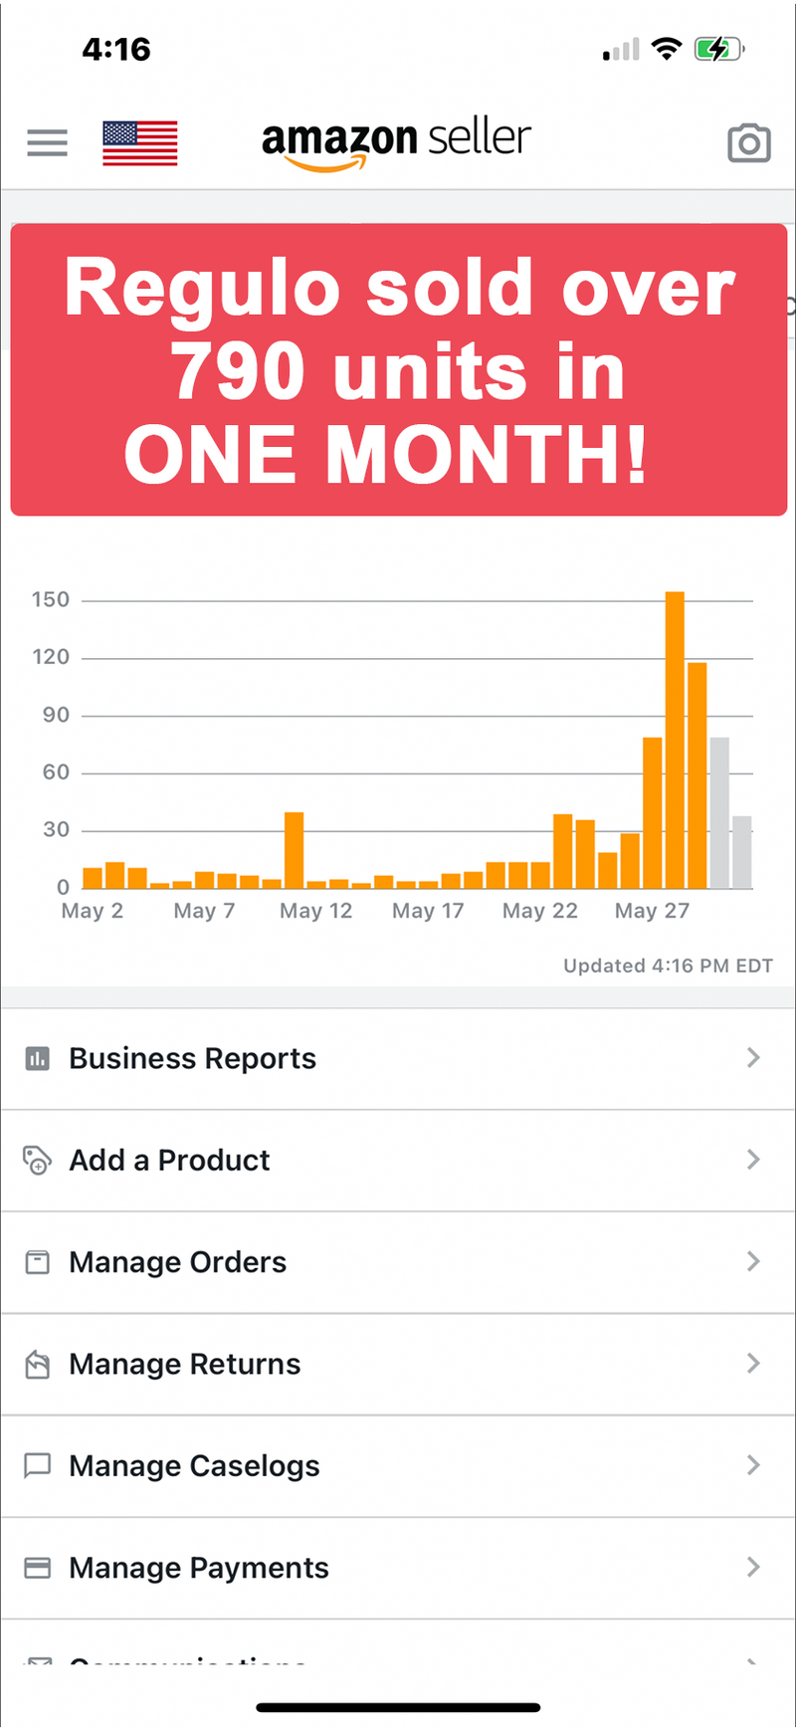Viewport: 796px width, 1731px height.
Task: Expand Add a Product via chevron
Action: click(753, 1160)
